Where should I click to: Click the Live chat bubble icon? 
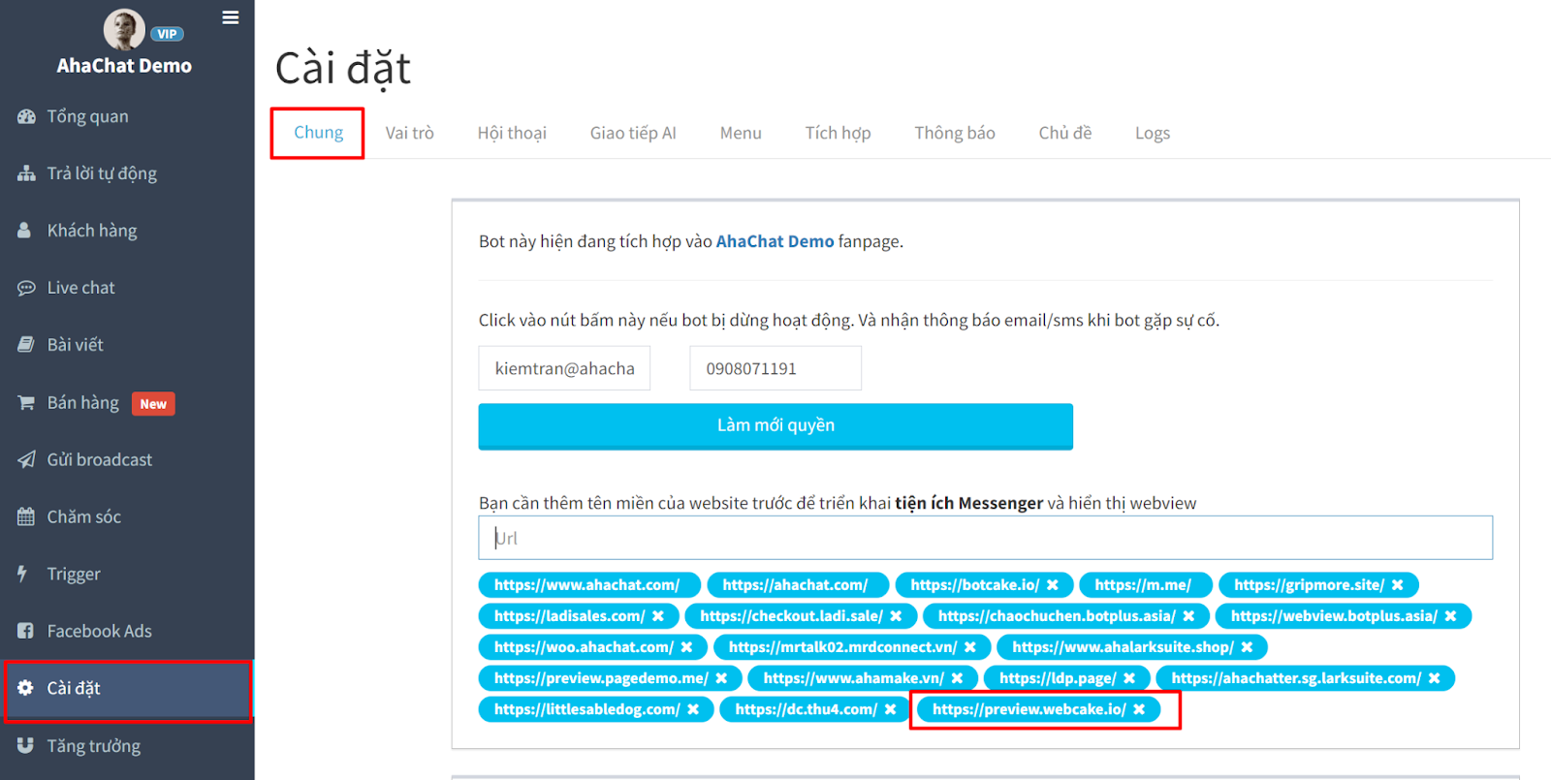pyautogui.click(x=26, y=288)
